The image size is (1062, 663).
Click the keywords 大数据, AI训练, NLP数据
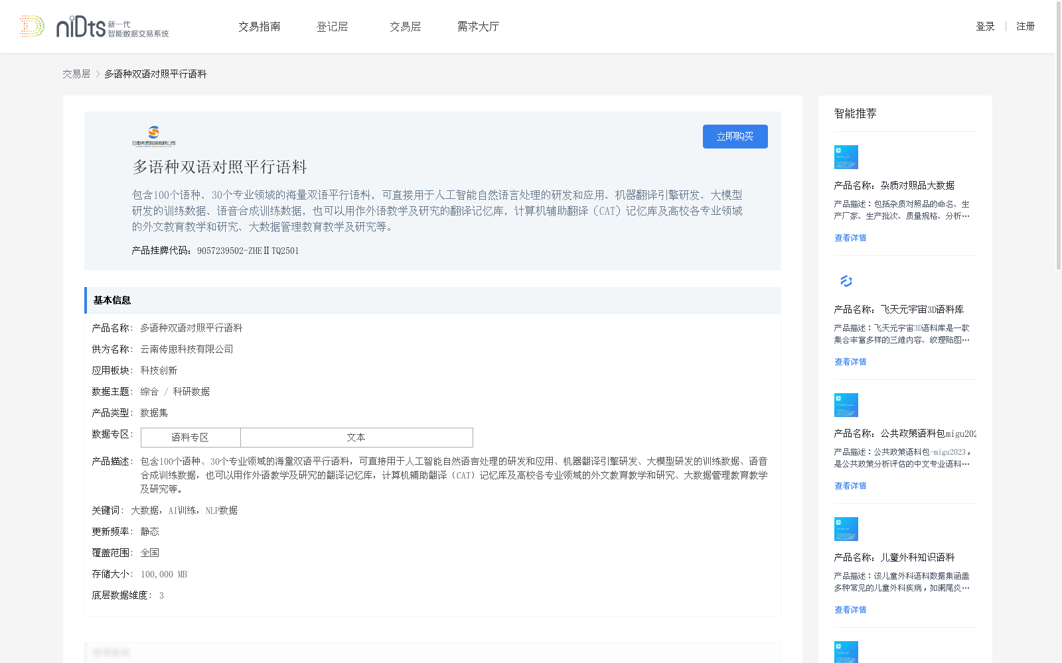click(184, 511)
